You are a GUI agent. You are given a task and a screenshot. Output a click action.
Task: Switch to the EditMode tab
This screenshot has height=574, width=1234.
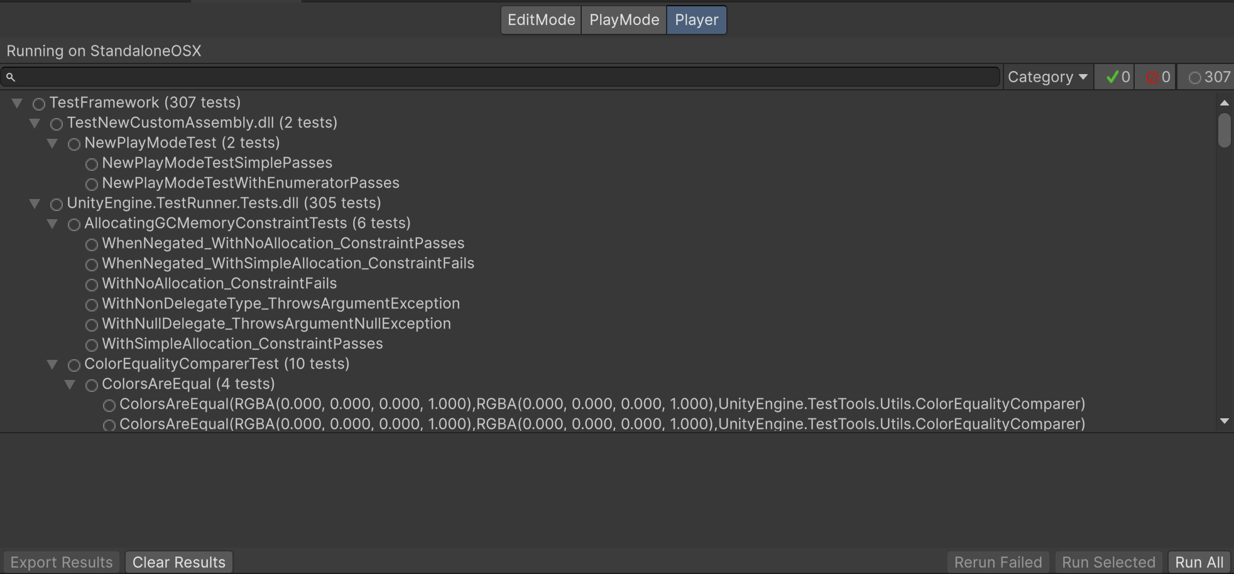pyautogui.click(x=540, y=19)
